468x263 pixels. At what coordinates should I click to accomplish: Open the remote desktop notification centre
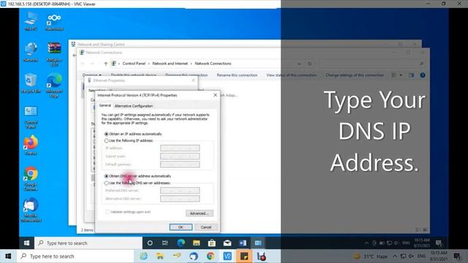click(x=439, y=243)
